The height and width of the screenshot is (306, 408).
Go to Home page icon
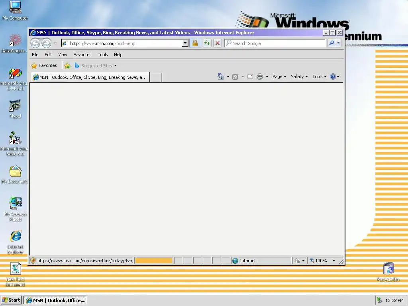click(221, 76)
